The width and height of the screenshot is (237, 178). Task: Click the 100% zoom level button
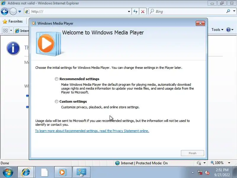[x=217, y=163]
